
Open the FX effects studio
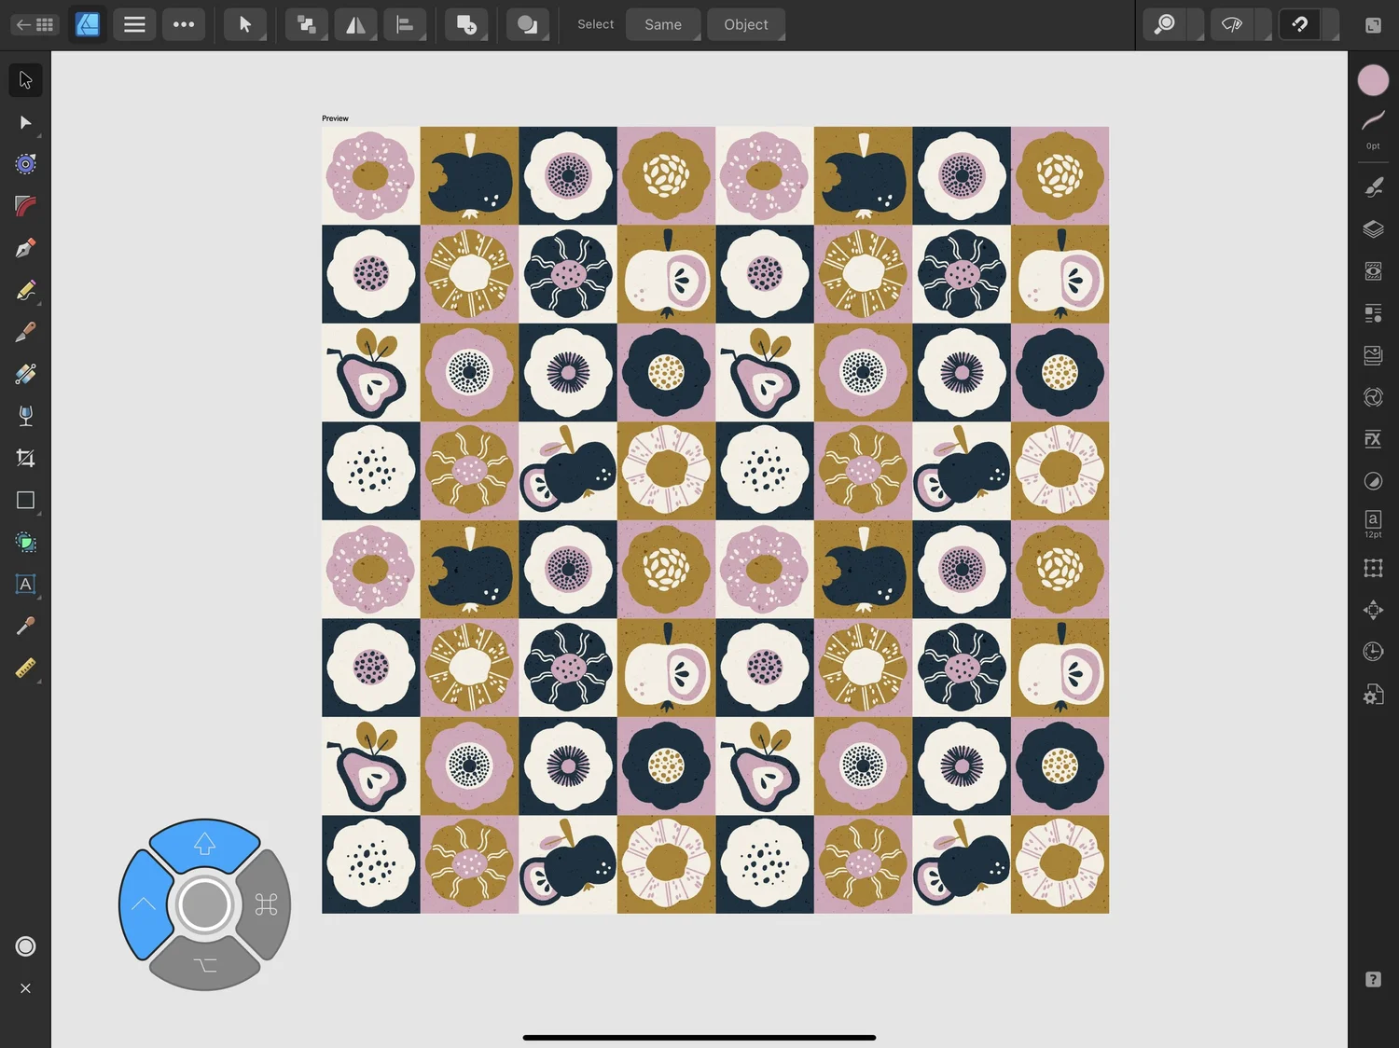point(1373,439)
